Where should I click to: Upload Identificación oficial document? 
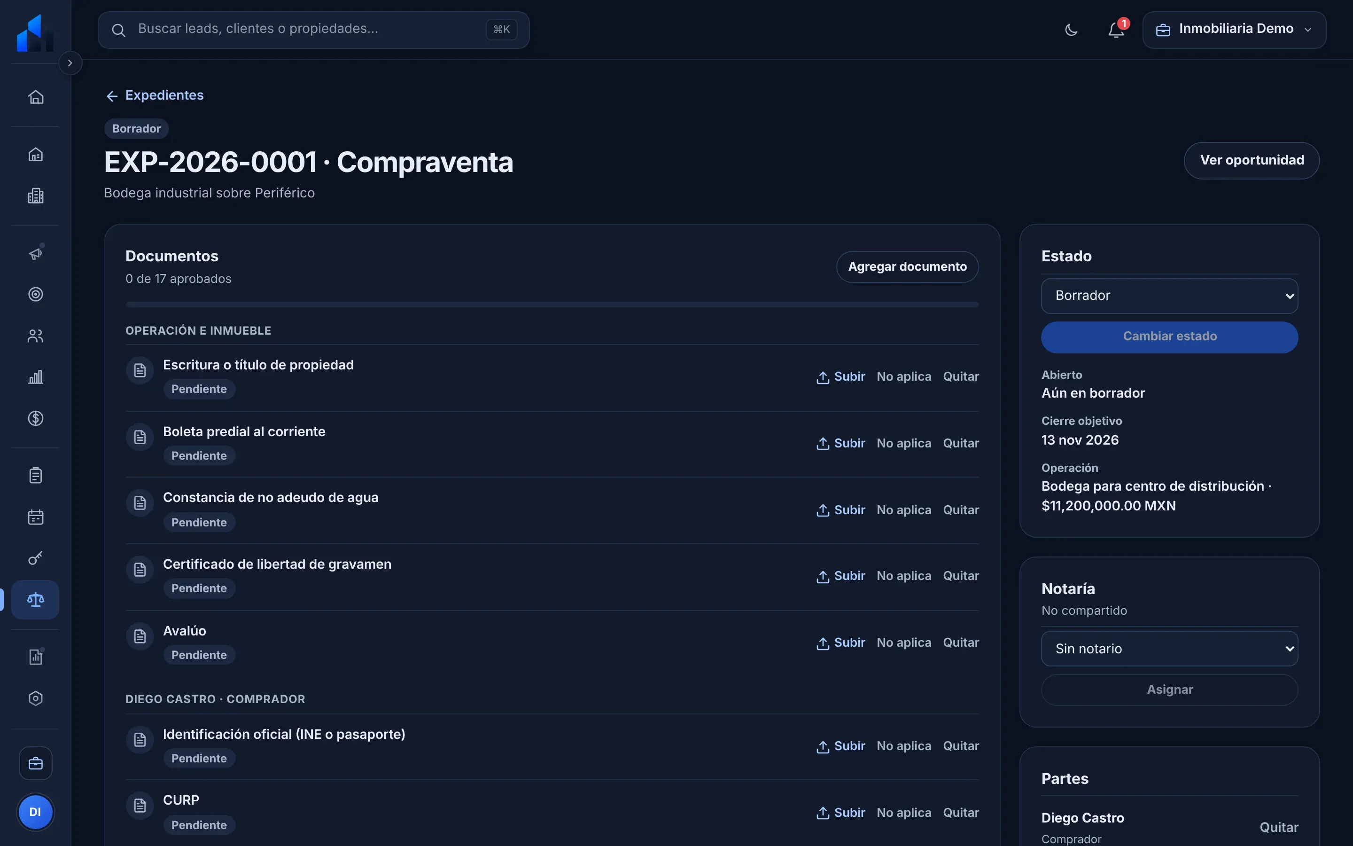[x=840, y=746]
